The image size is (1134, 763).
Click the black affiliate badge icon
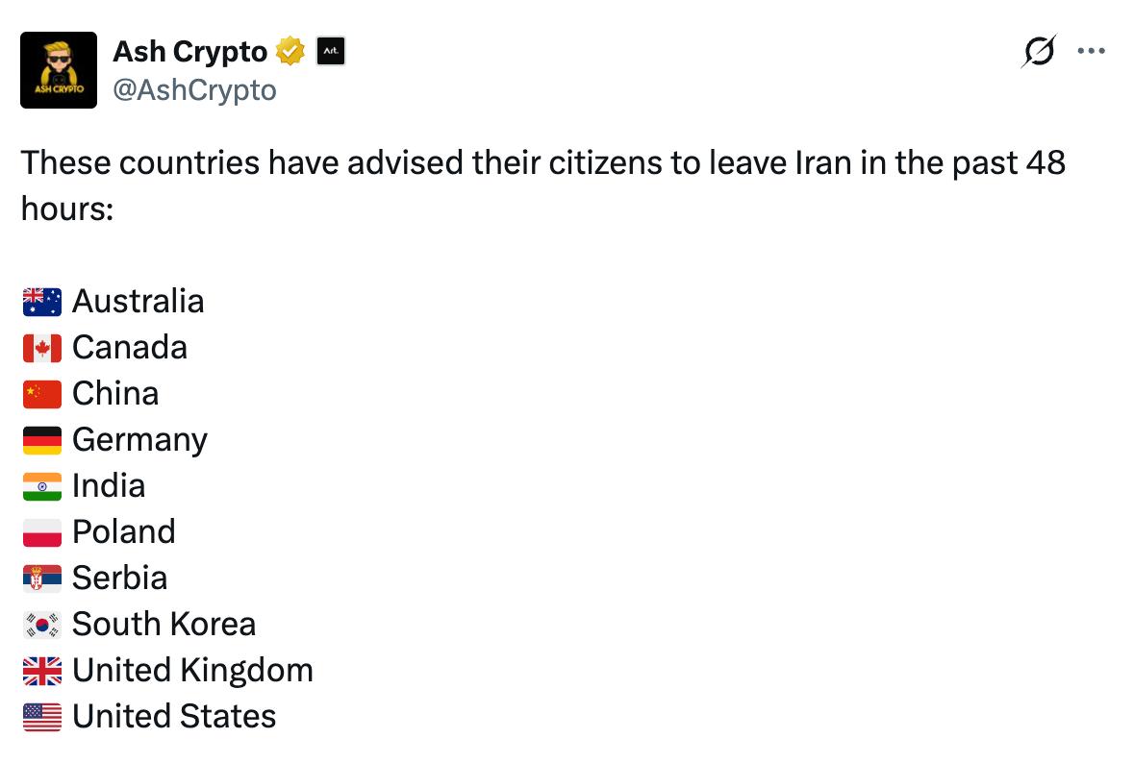pyautogui.click(x=330, y=52)
